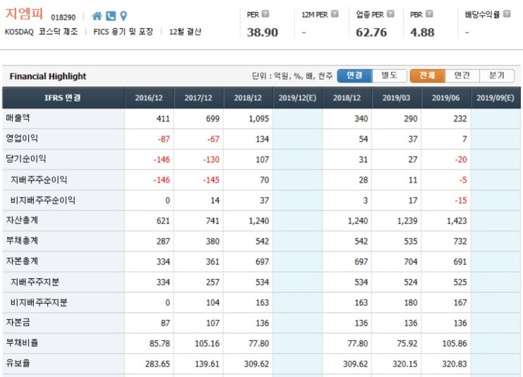This screenshot has width=523, height=377.
Task: Click the 2019/06 column header
Action: click(446, 98)
